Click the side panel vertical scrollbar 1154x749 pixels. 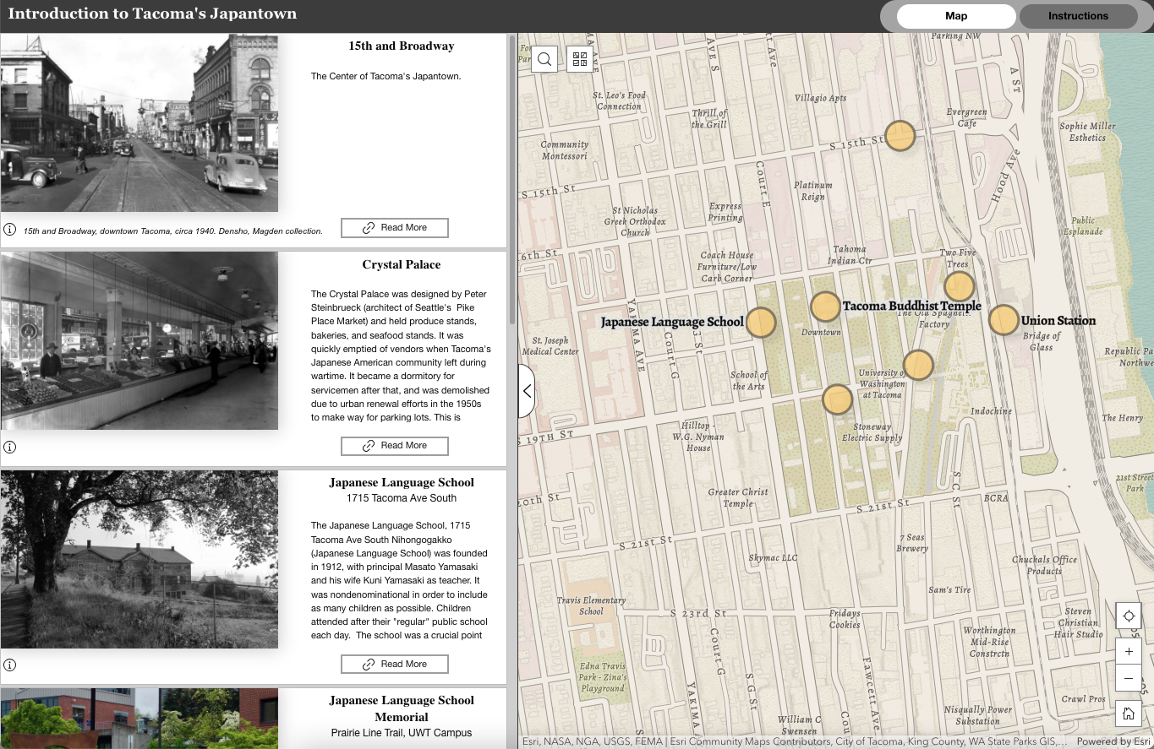pyautogui.click(x=512, y=180)
